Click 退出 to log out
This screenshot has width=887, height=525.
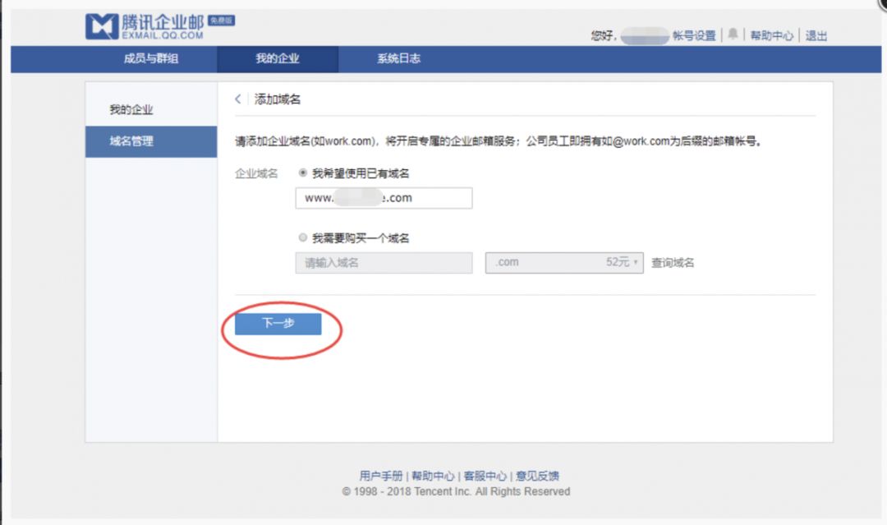[x=816, y=35]
